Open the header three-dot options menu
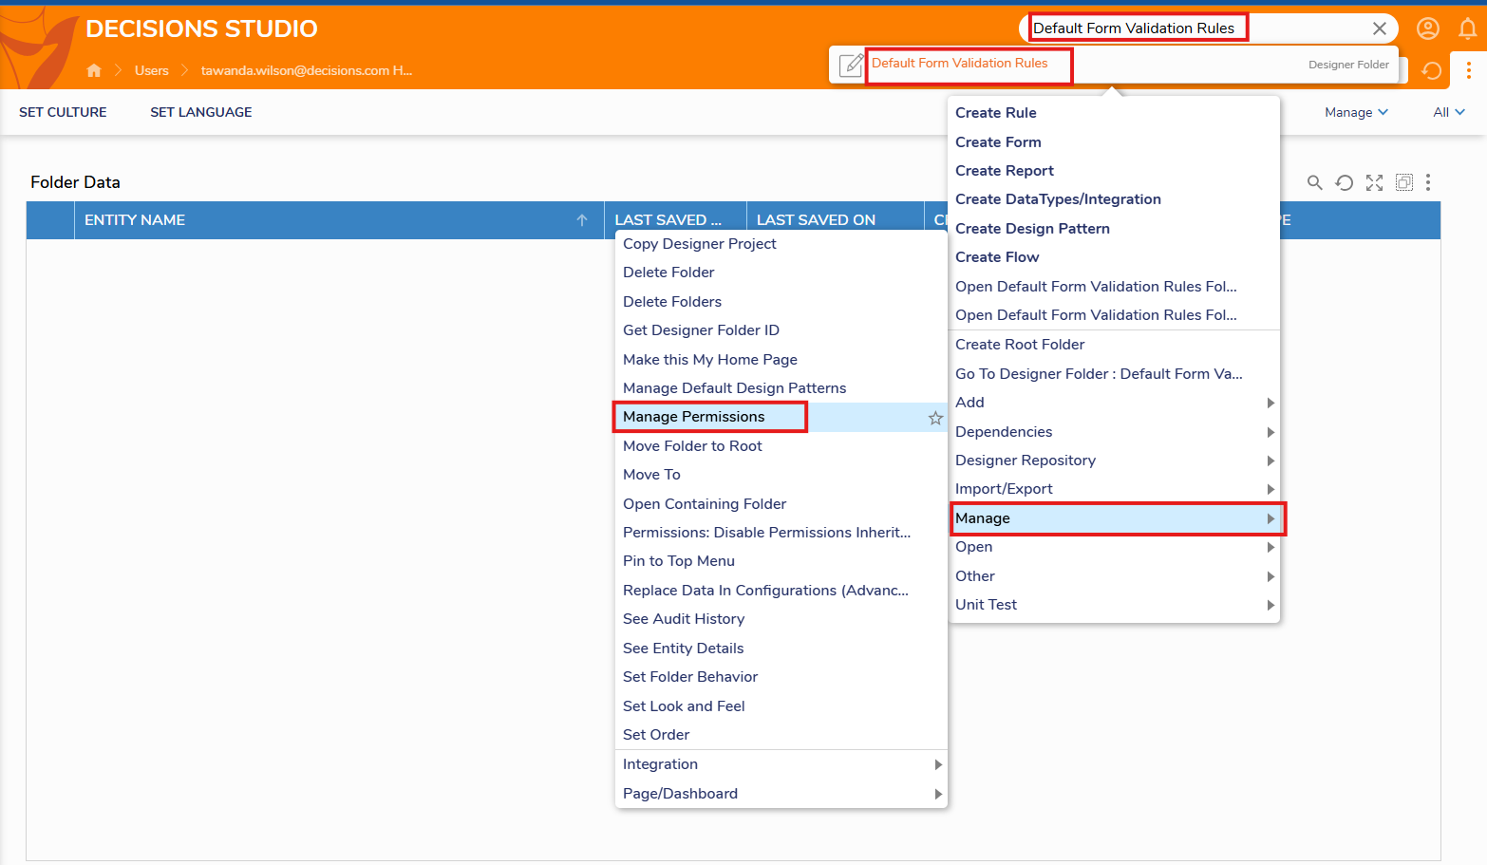 coord(1468,70)
